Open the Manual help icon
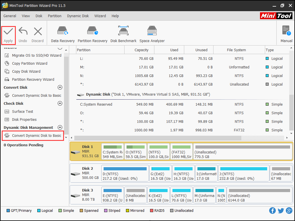The width and height of the screenshot is (295, 221). click(286, 31)
